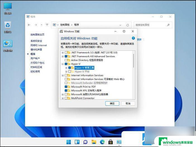Screen dimensions: 196x147
Task: Expand Hyper-V 平台 subtree
Action: pyautogui.click(x=66, y=72)
